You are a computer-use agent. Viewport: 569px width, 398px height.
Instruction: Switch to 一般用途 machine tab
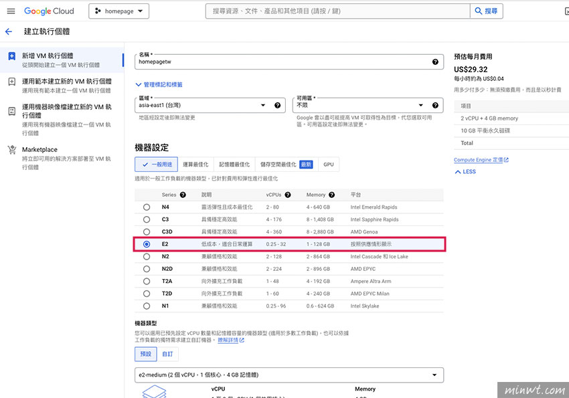coord(157,165)
